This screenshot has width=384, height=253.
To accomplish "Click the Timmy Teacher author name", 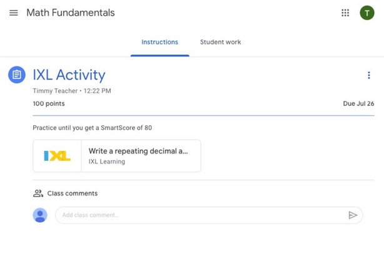I will (56, 91).
